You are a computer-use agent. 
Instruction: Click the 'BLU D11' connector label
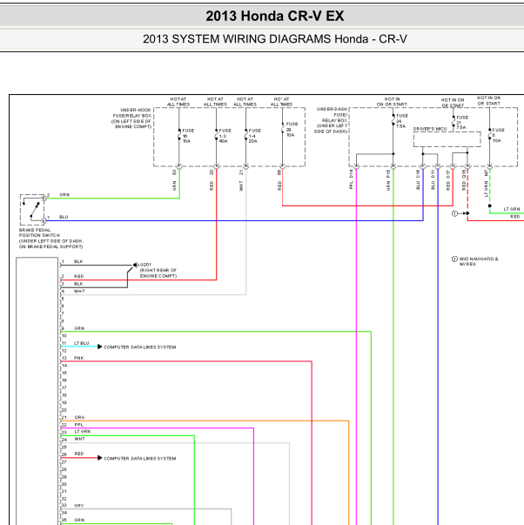pos(433,180)
